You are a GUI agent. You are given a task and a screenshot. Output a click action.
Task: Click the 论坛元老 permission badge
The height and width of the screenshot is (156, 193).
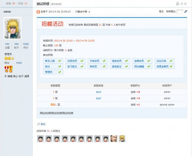coord(165,61)
